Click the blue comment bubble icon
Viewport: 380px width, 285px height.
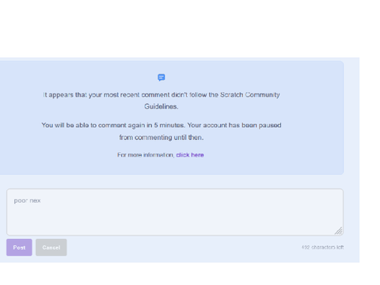pos(161,78)
